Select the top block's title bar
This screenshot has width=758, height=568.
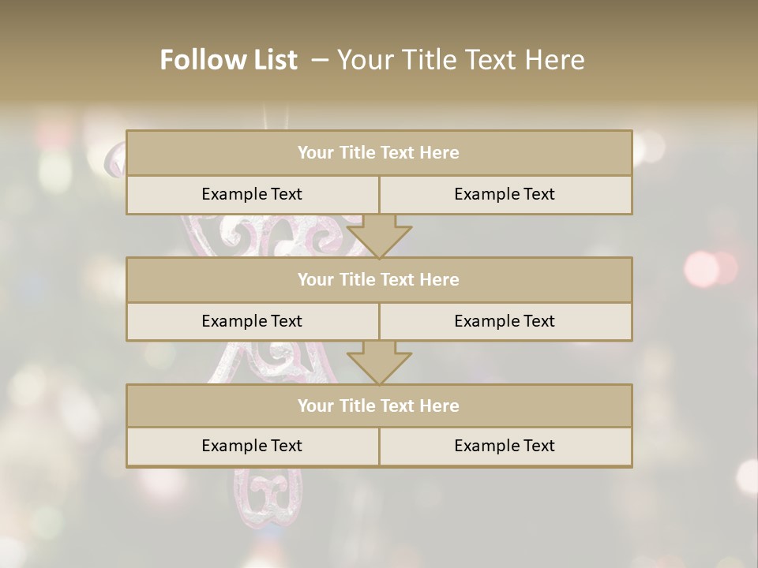(x=379, y=153)
